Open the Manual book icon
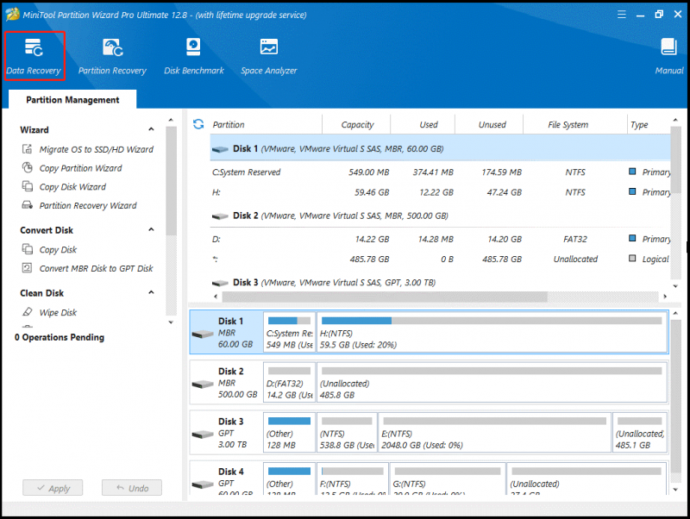Image resolution: width=690 pixels, height=519 pixels. coord(669,56)
